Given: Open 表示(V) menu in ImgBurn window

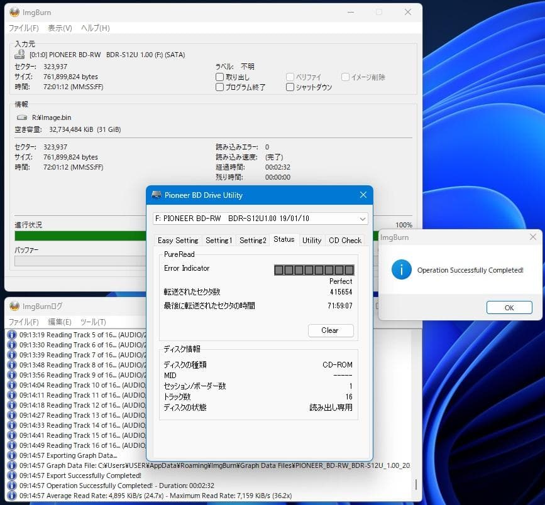Looking at the screenshot, I should (x=60, y=28).
